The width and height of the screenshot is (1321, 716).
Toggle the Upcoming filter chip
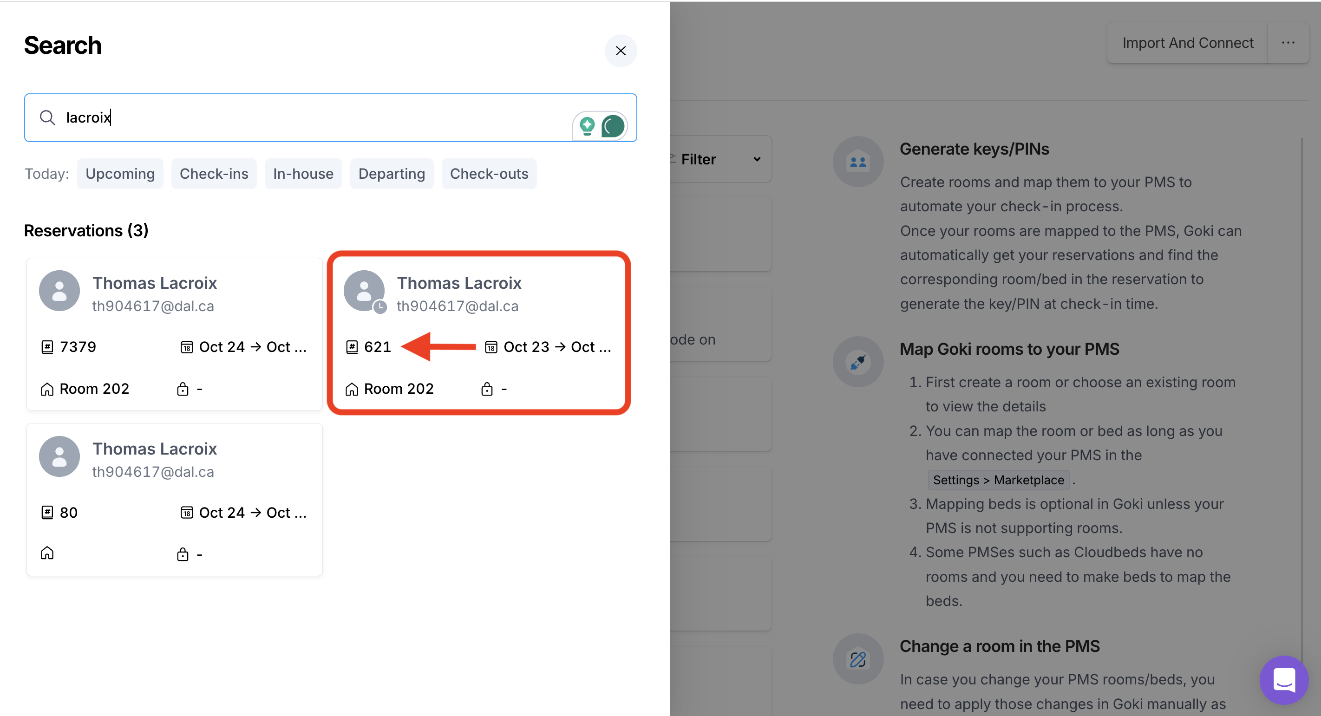(120, 174)
